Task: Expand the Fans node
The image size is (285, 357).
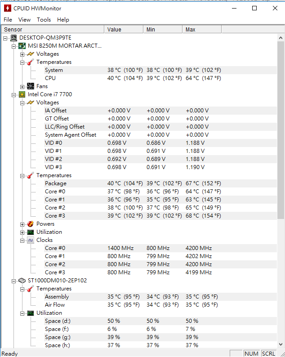Action: [22, 87]
